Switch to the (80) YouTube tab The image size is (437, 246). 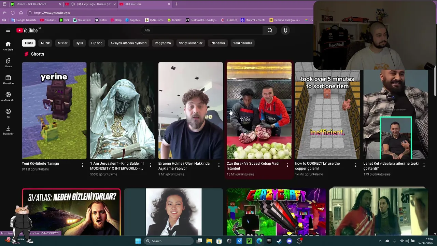click(145, 4)
